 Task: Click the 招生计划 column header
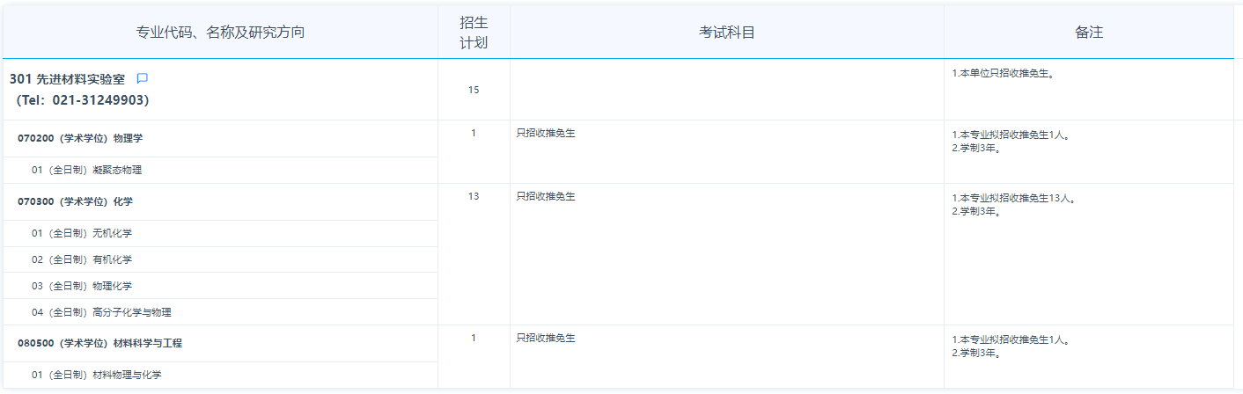(474, 33)
